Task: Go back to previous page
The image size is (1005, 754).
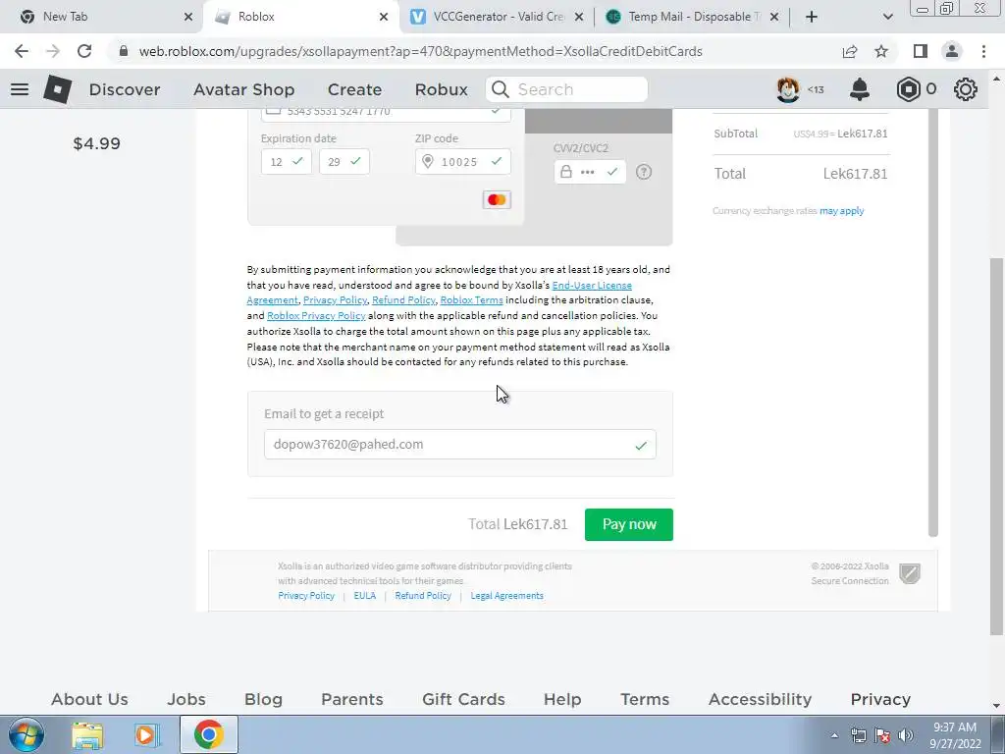Action: tap(22, 51)
